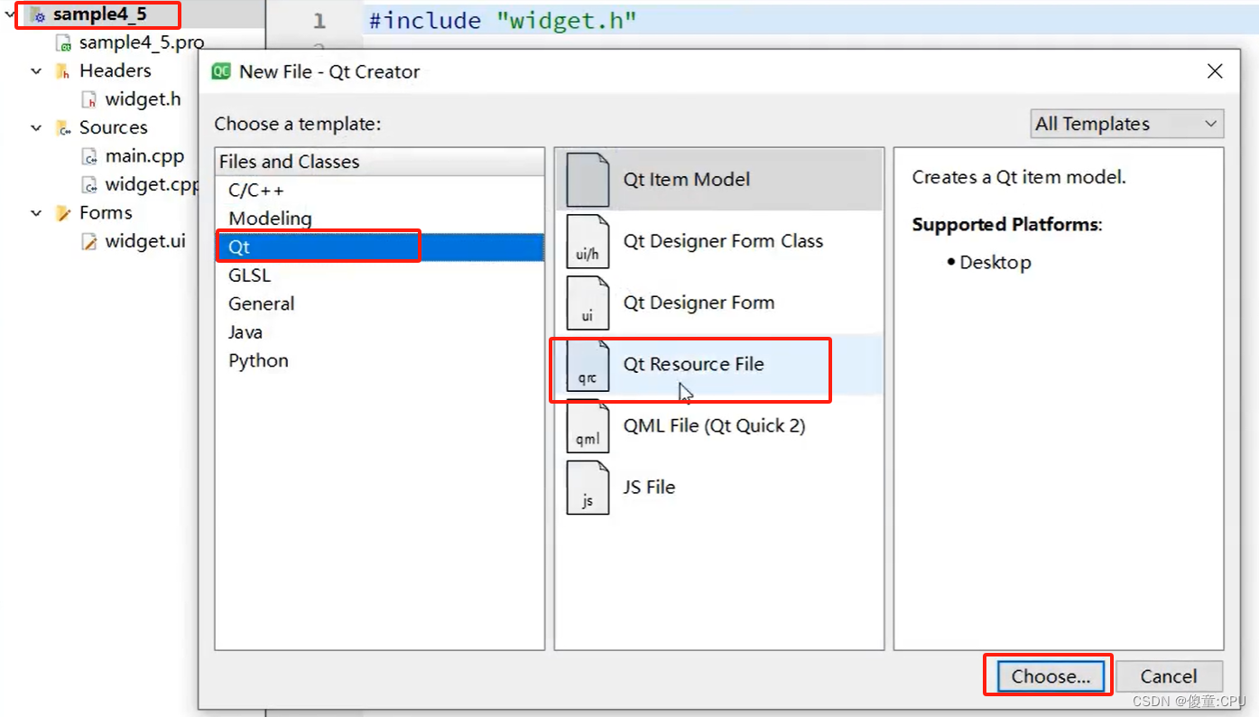Select the Qt Item Model template label

[687, 180]
